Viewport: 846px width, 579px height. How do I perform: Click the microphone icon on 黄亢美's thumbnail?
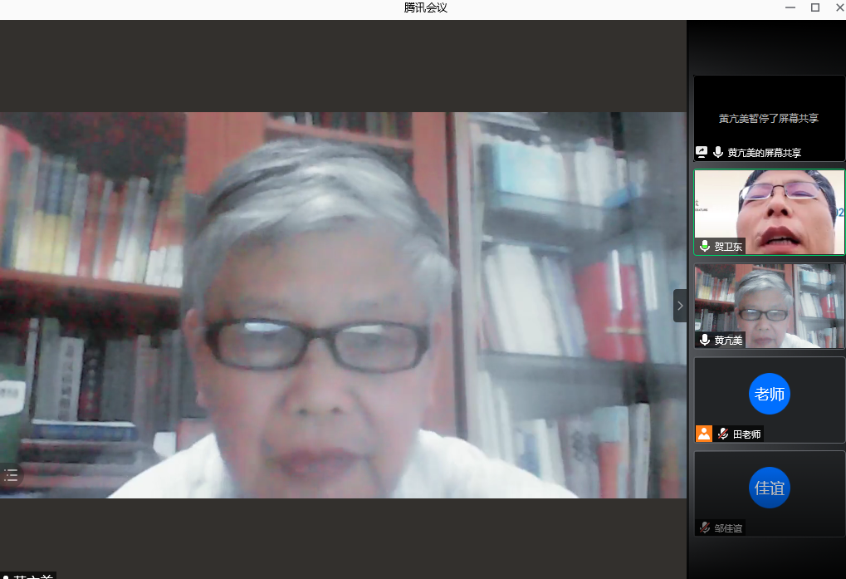pyautogui.click(x=705, y=340)
